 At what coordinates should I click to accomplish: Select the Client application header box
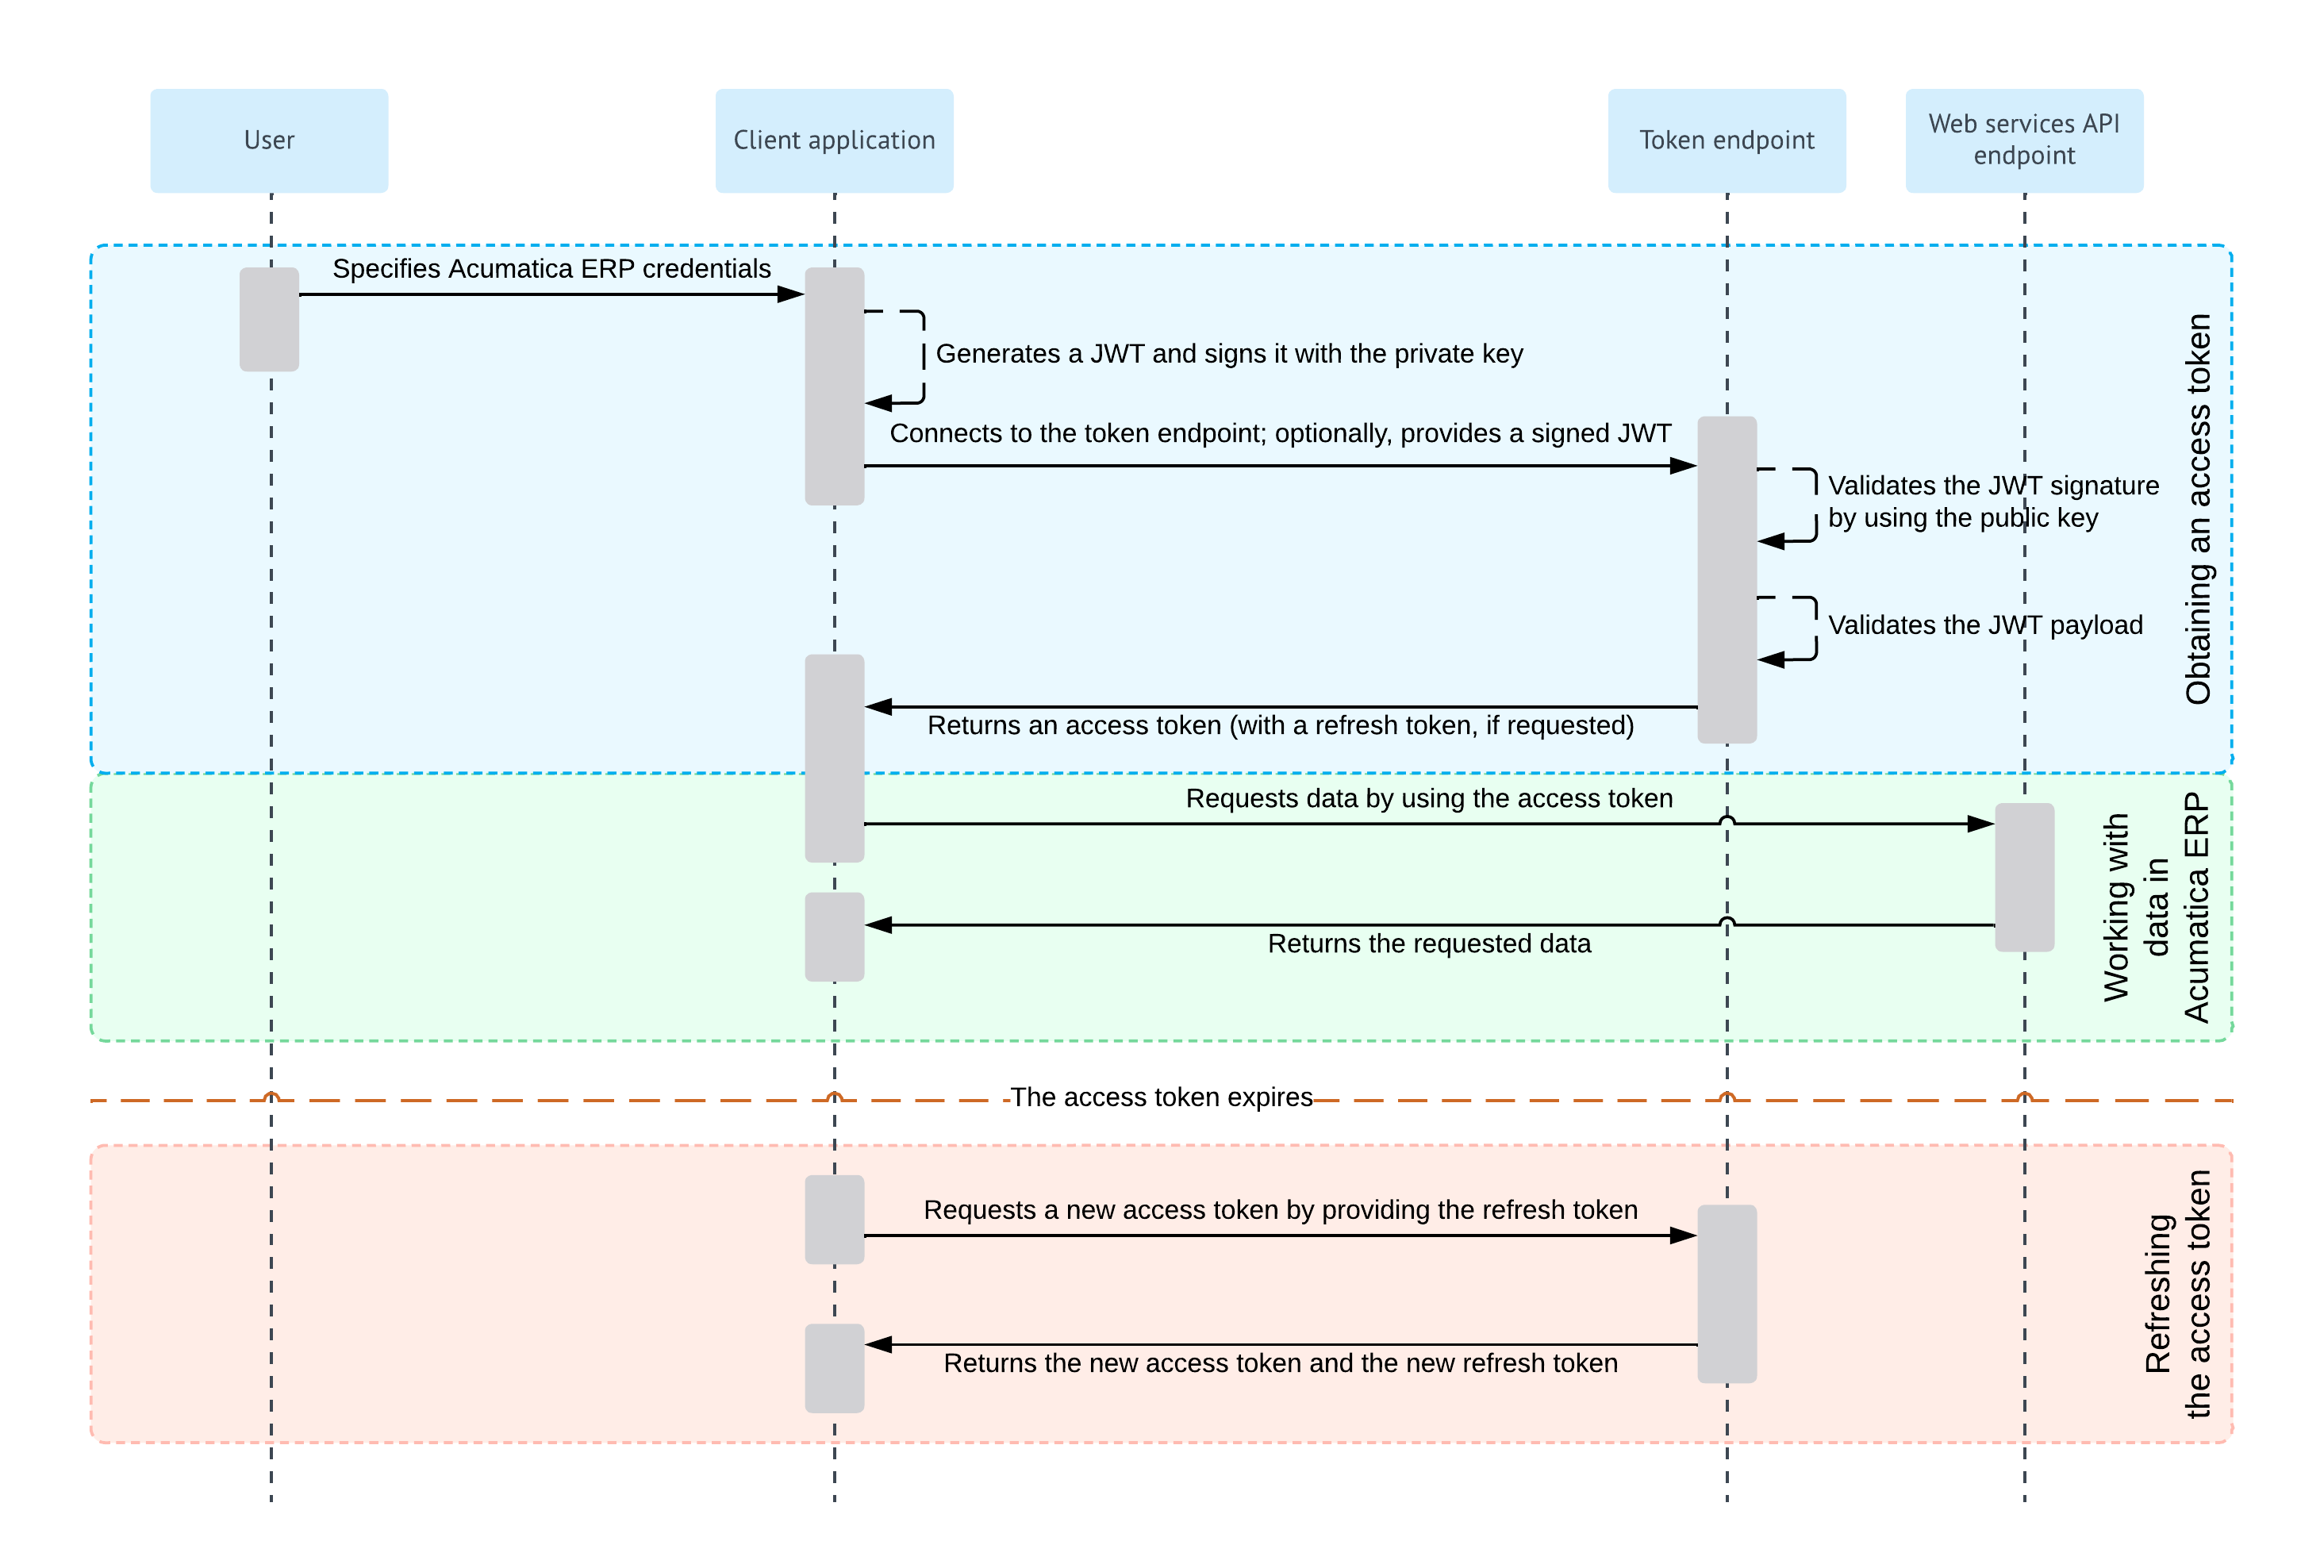click(x=834, y=140)
